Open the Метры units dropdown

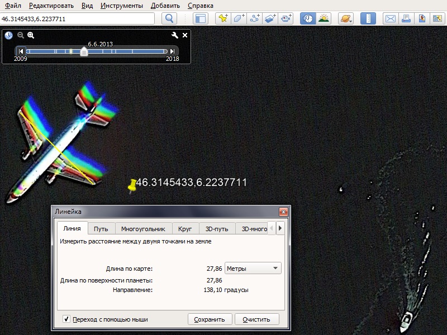[253, 269]
